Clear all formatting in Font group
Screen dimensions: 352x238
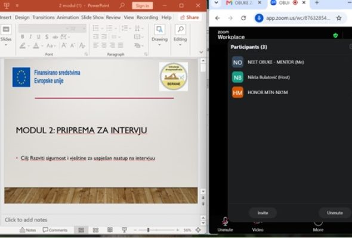(x=82, y=46)
